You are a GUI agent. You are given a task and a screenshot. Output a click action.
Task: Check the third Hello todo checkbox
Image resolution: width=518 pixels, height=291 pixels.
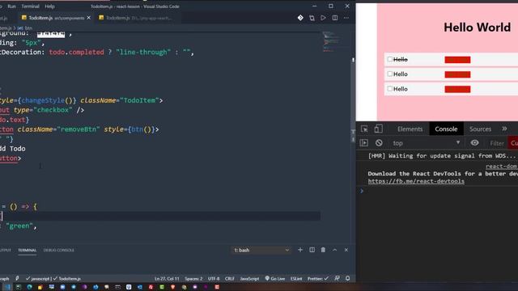[x=390, y=89]
